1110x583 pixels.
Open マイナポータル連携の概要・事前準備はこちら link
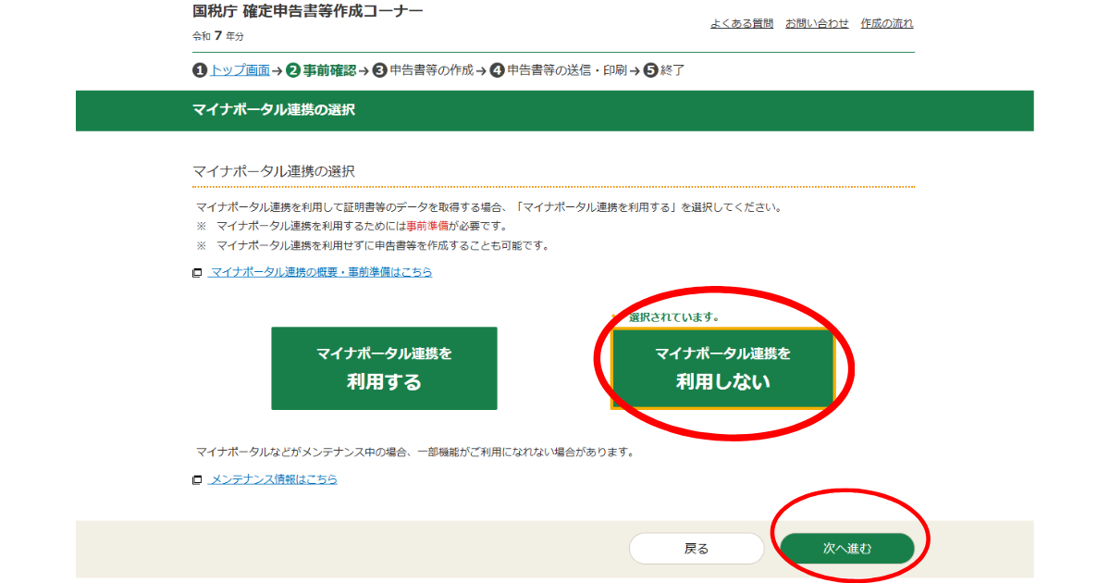click(x=321, y=272)
